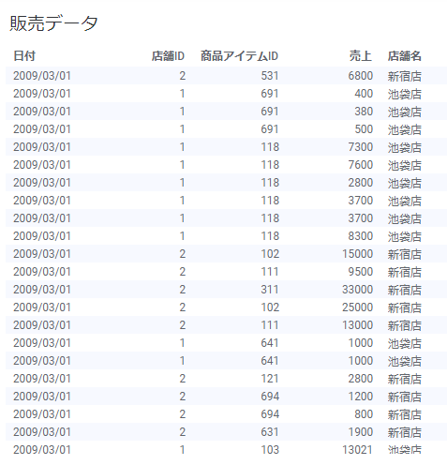The width and height of the screenshot is (447, 465).
Task: Select the sales value 1900 cell
Action: pos(361,432)
